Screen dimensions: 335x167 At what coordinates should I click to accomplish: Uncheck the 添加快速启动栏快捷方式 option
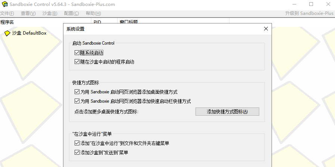pyautogui.click(x=77, y=101)
